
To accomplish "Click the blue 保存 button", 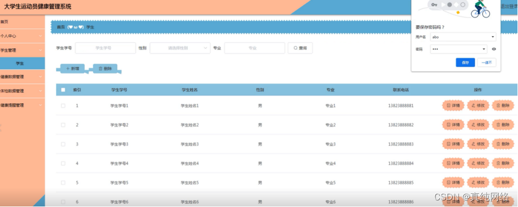I will pos(465,63).
